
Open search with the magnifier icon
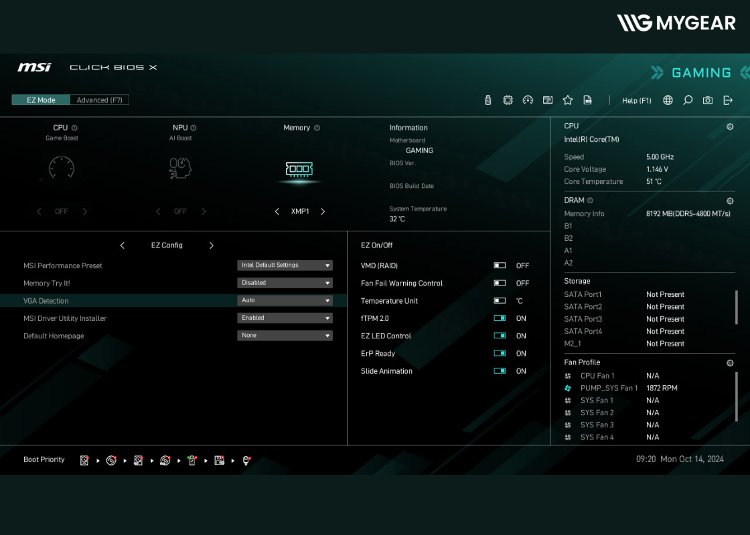(688, 100)
